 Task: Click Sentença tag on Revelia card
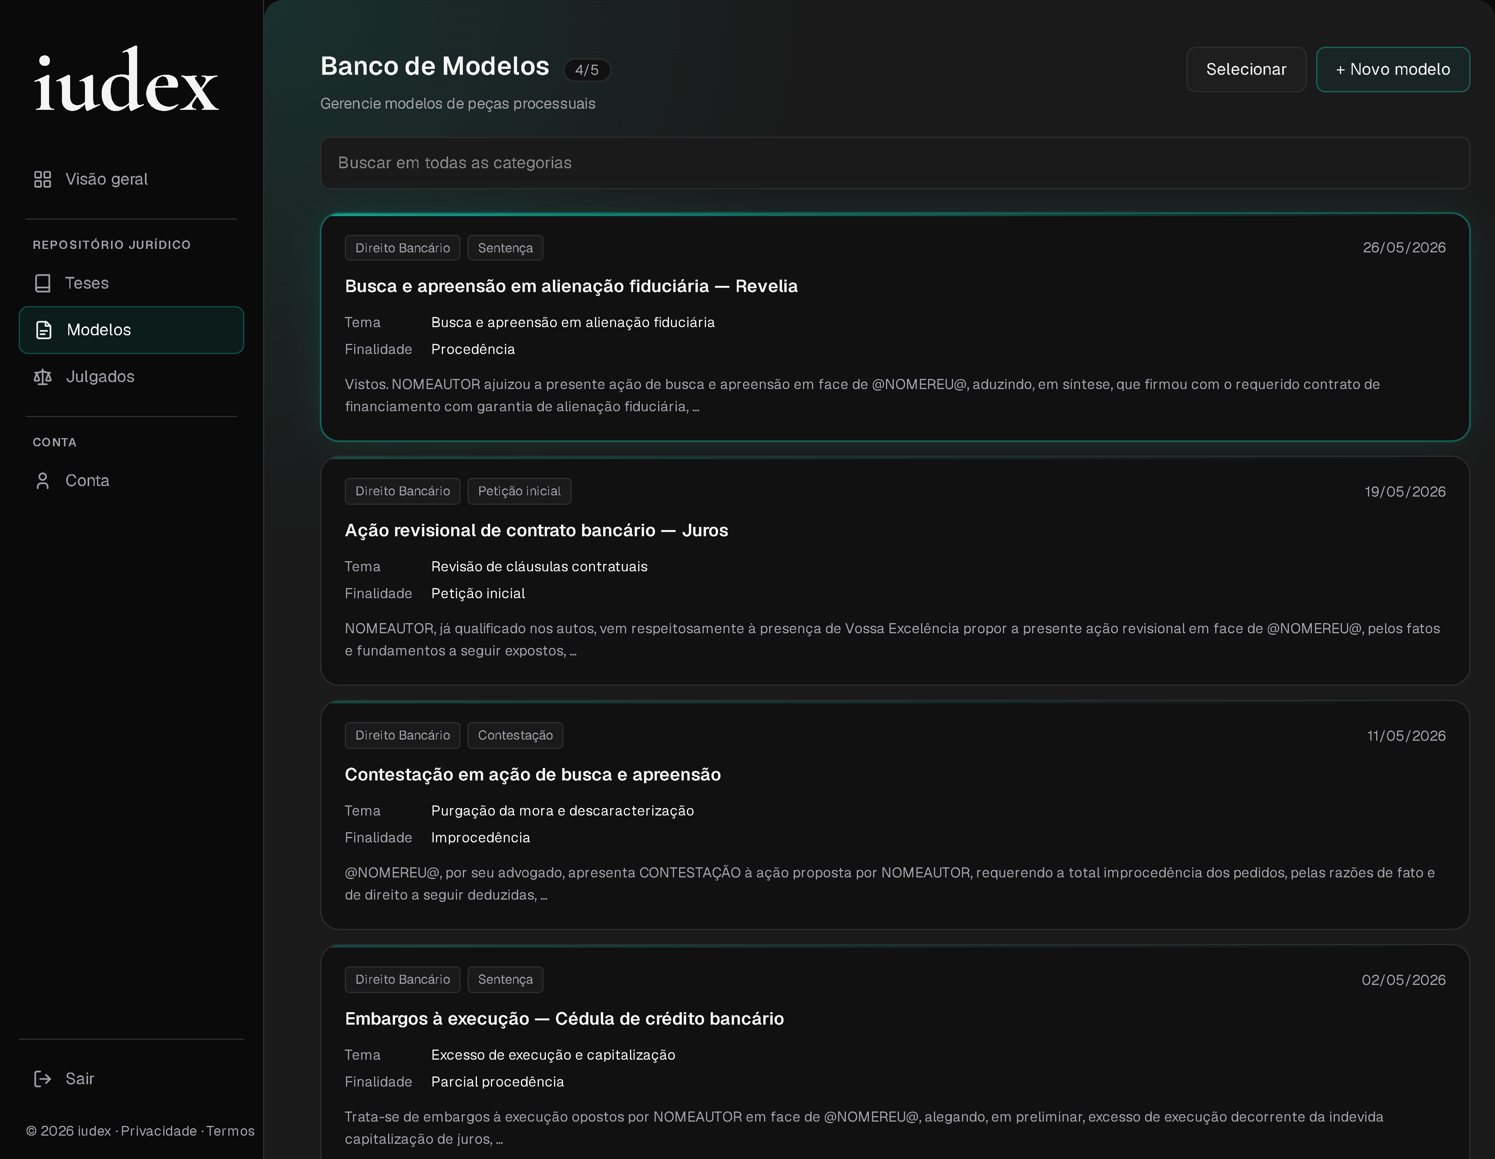click(505, 248)
